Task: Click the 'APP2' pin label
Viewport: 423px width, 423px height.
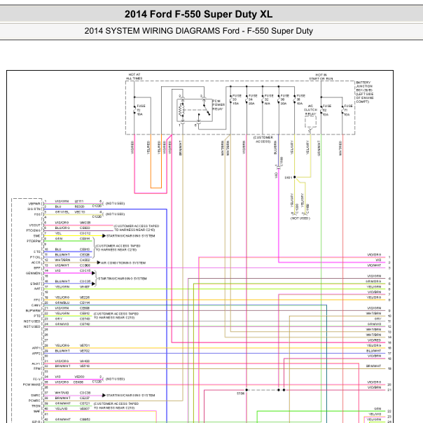Action: tap(36, 354)
